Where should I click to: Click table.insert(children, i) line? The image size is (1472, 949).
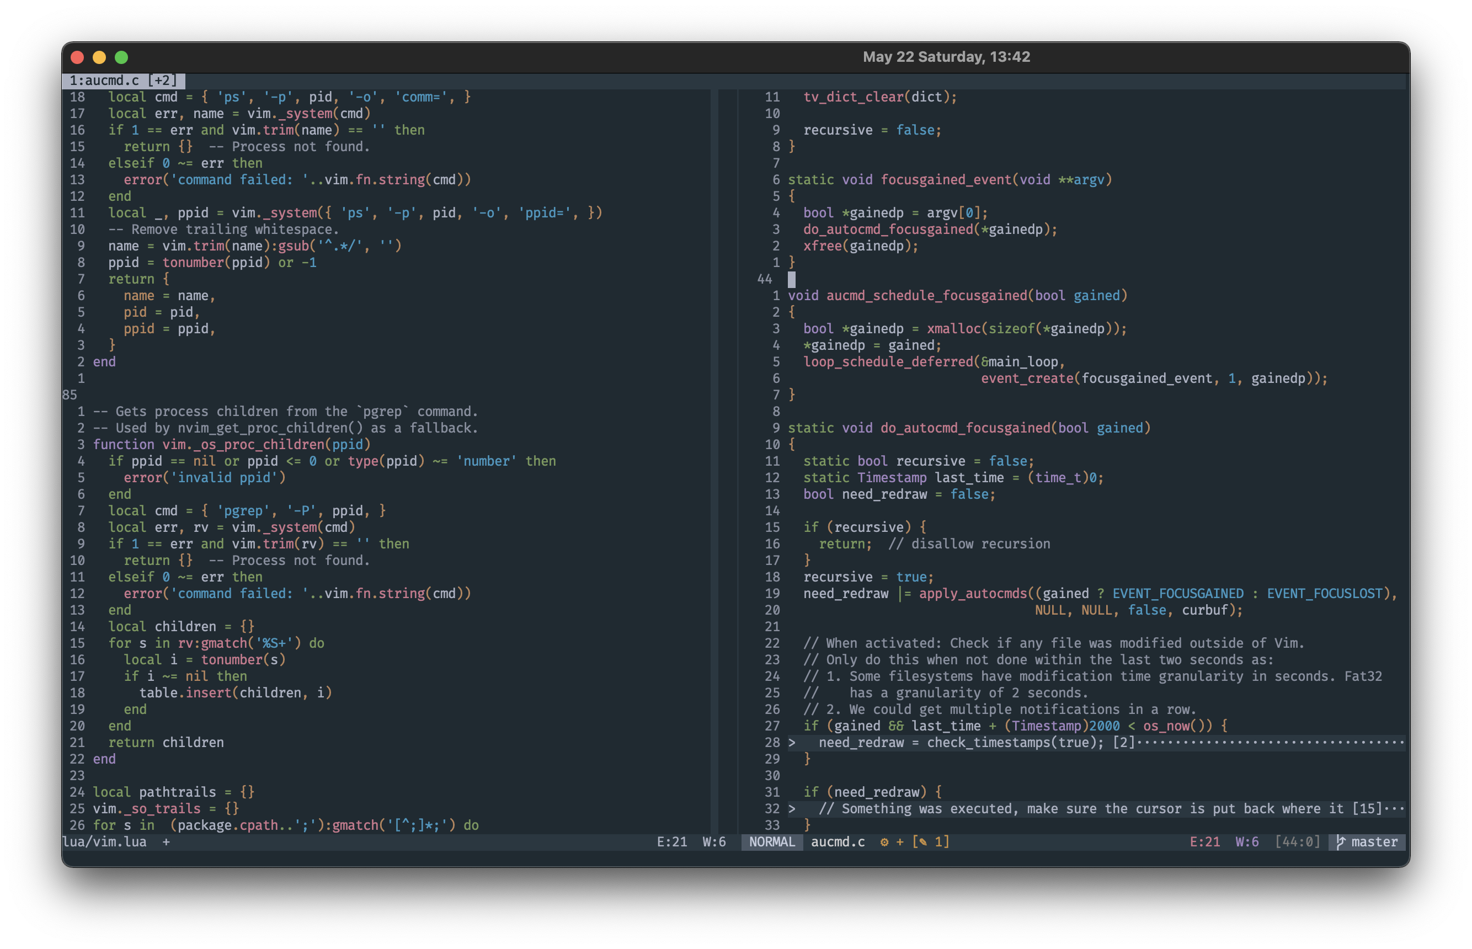click(x=236, y=692)
